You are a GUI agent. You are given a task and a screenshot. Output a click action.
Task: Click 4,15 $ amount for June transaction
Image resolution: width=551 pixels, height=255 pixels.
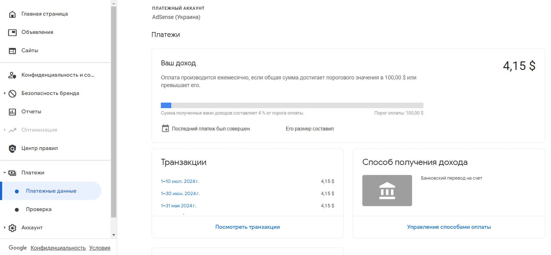click(x=327, y=194)
